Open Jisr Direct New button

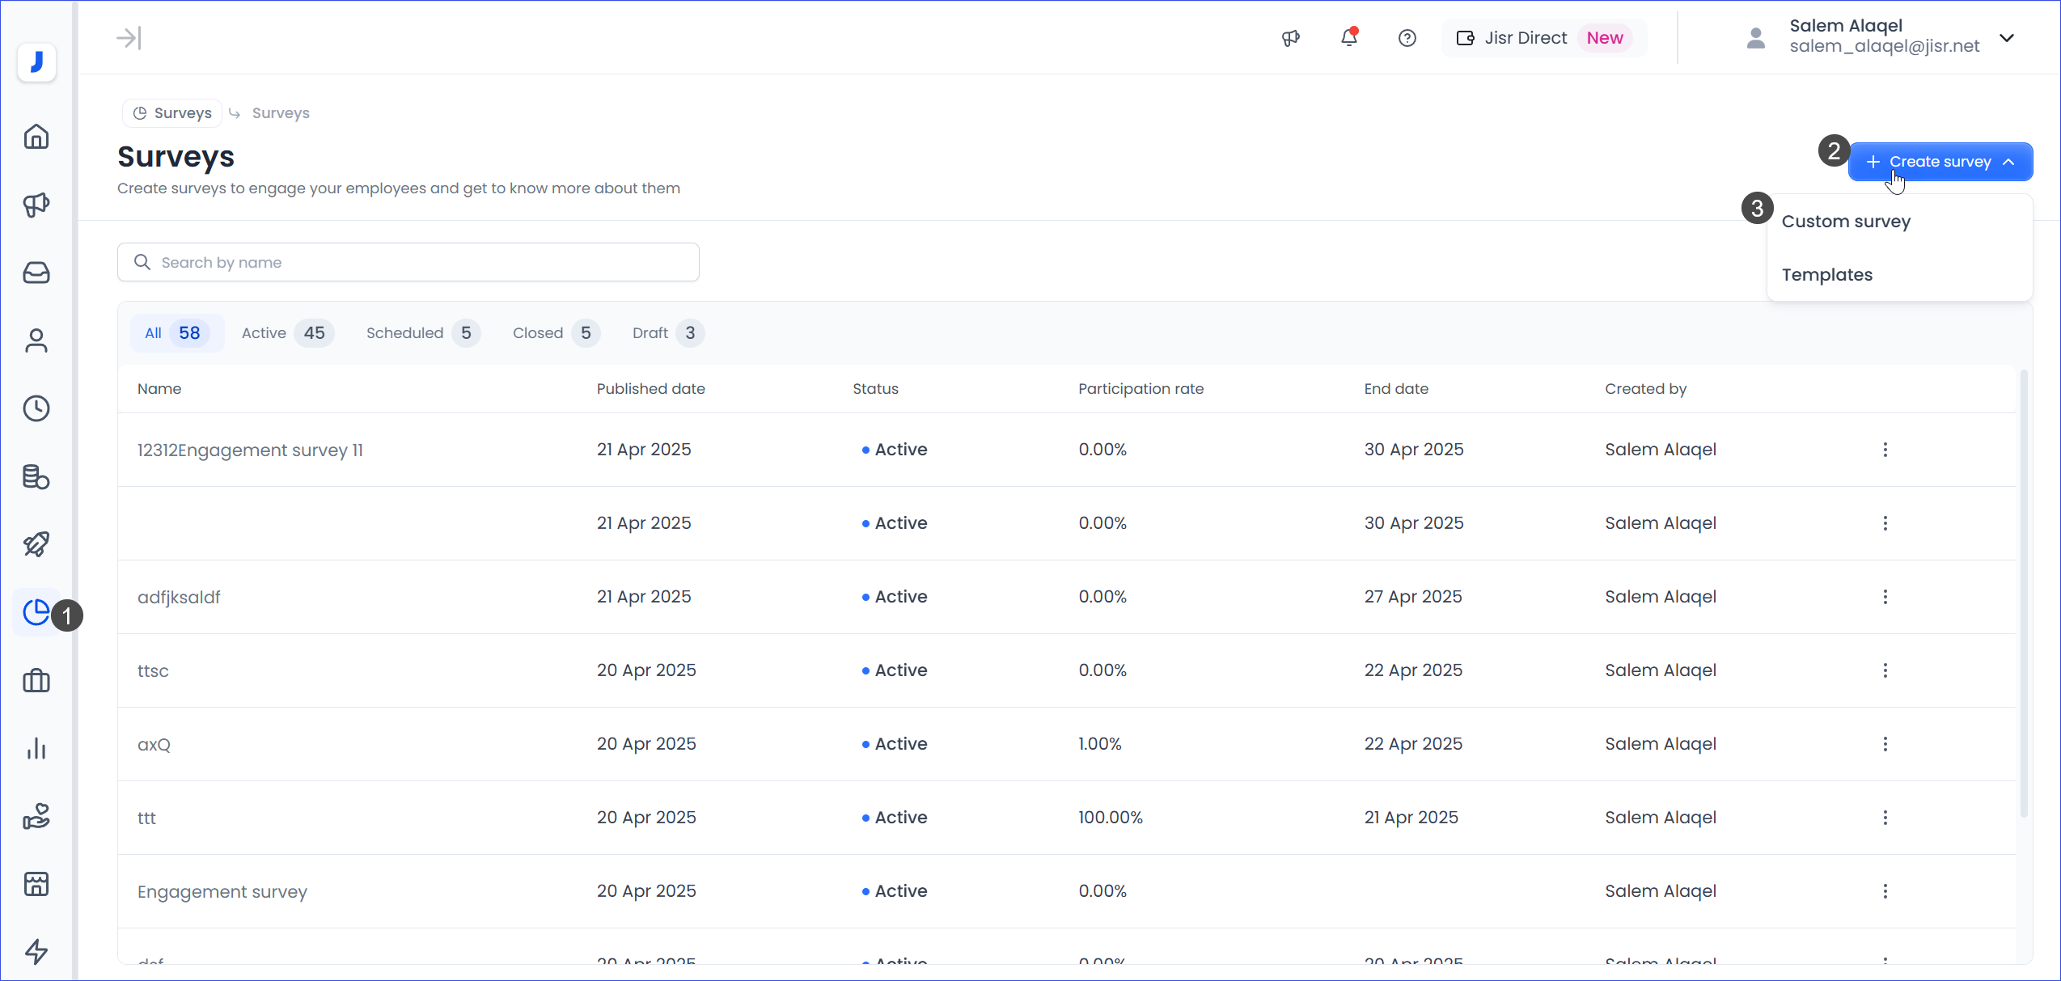tap(1543, 38)
